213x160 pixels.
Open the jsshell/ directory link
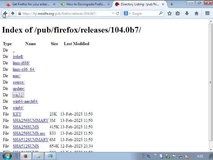pyautogui.click(x=18, y=57)
